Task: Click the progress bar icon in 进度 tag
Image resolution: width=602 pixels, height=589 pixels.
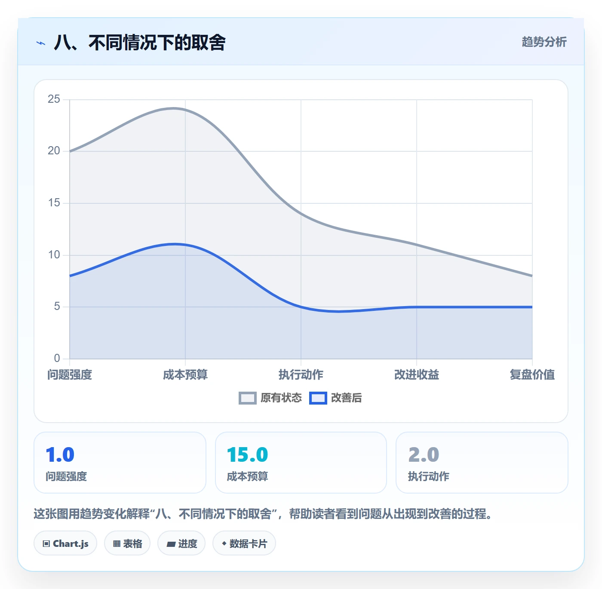Action: [171, 544]
